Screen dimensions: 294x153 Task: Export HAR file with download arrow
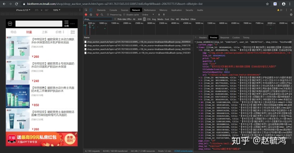click(164, 15)
